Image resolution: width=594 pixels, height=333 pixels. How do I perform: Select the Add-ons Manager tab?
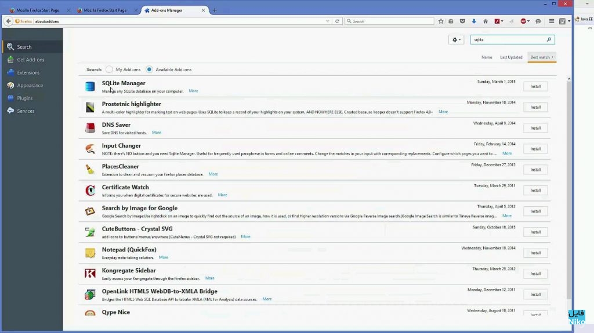pos(166,10)
